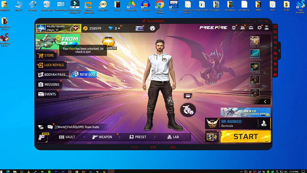
Task: Click the emulator home navigation button
Action: 153,147
